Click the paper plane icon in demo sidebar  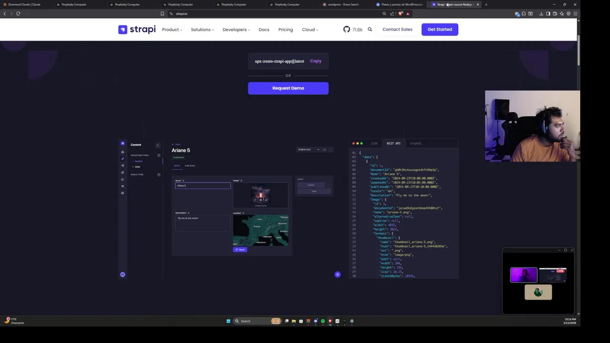pos(122,166)
